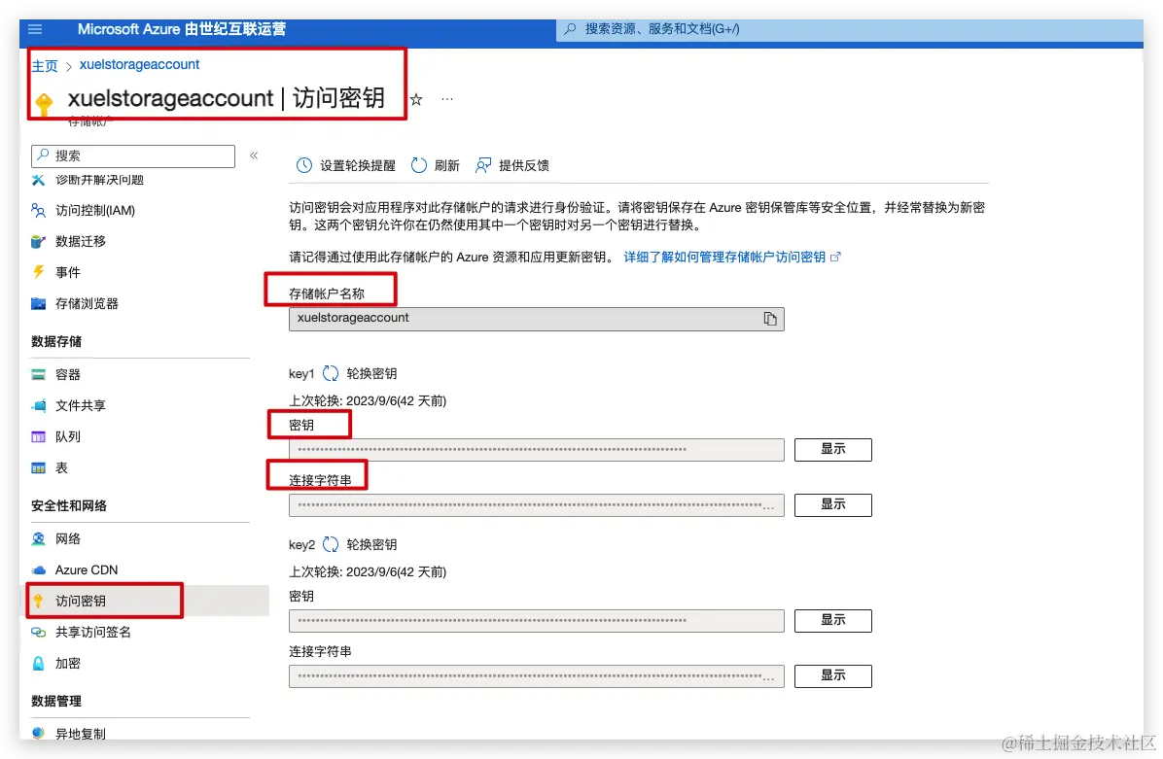Click the sidebar 搜索 input field

coord(133,155)
